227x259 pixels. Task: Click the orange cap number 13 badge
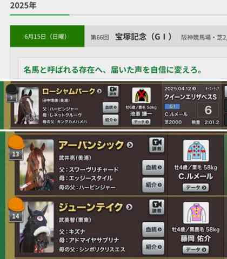coord(16,148)
